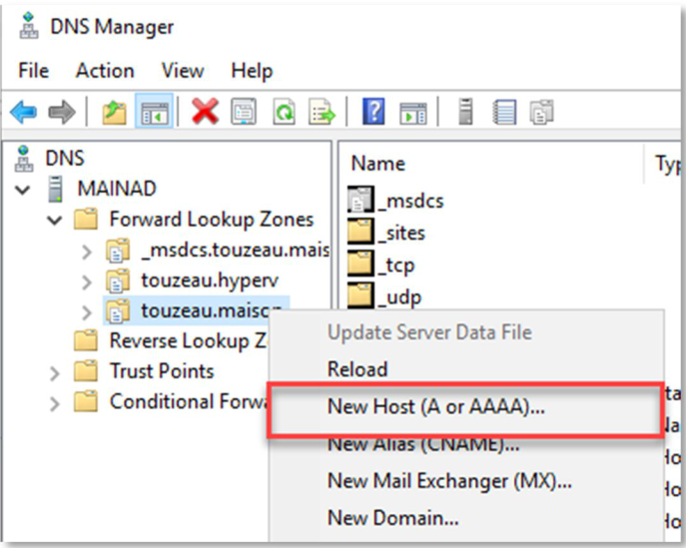Viewport: 686px width, 548px height.
Task: Click the Export List toolbar icon
Action: 321,112
